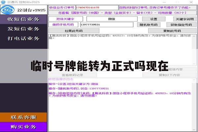
Task: Click the log entry 操作-[随机取号码]
Action: point(79,88)
